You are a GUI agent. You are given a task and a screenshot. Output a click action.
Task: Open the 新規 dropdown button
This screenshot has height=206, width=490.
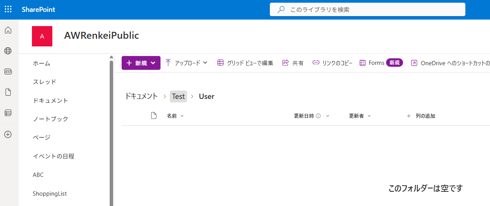tap(141, 63)
